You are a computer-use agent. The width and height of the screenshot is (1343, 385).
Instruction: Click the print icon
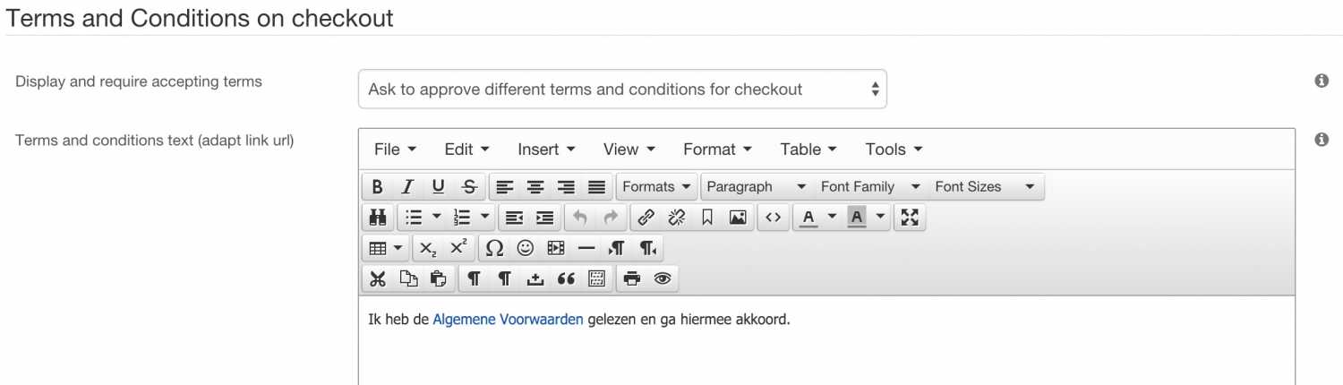632,278
